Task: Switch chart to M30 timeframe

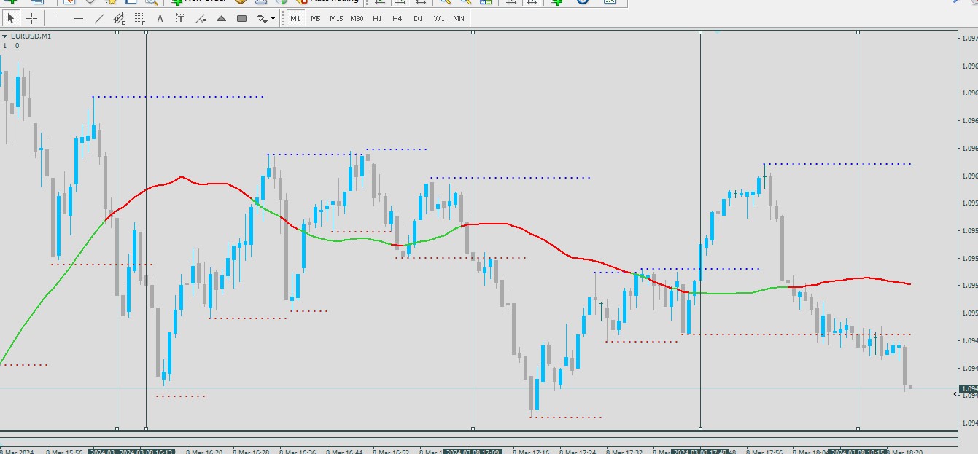Action: tap(357, 18)
